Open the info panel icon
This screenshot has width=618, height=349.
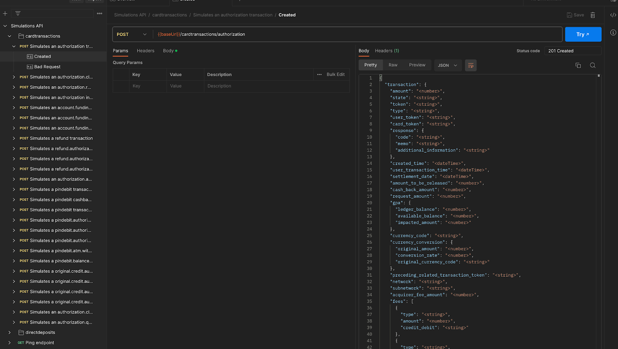tap(613, 32)
